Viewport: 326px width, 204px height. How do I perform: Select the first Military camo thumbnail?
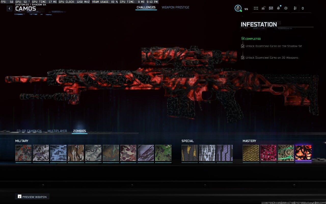tap(23, 153)
